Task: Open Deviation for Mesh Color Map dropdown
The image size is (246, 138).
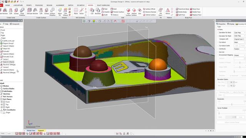Action: (x=240, y=36)
